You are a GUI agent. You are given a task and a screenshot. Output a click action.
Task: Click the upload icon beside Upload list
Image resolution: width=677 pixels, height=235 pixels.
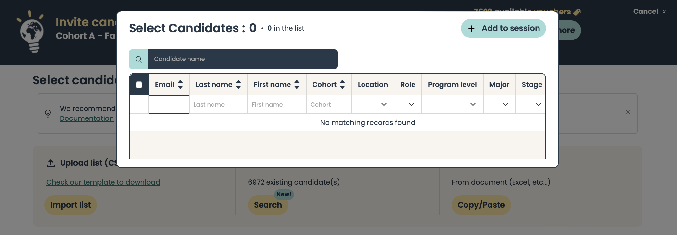(51, 163)
